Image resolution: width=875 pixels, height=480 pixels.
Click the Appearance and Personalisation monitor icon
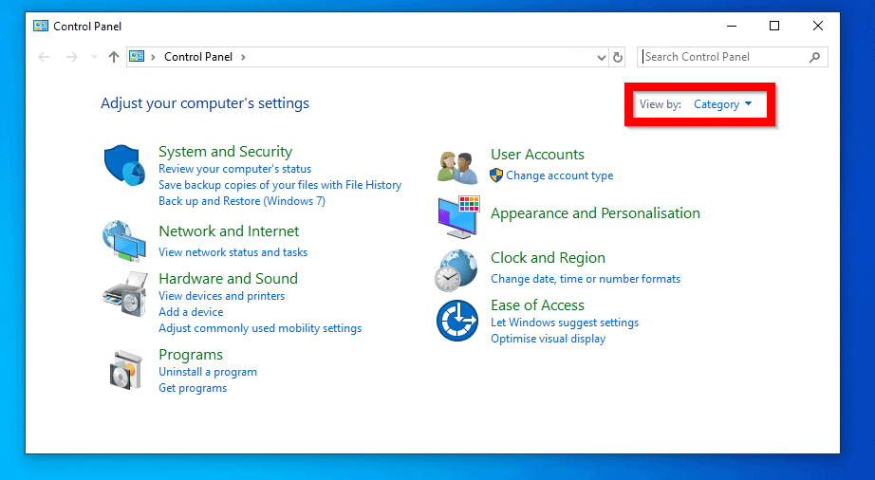point(458,216)
